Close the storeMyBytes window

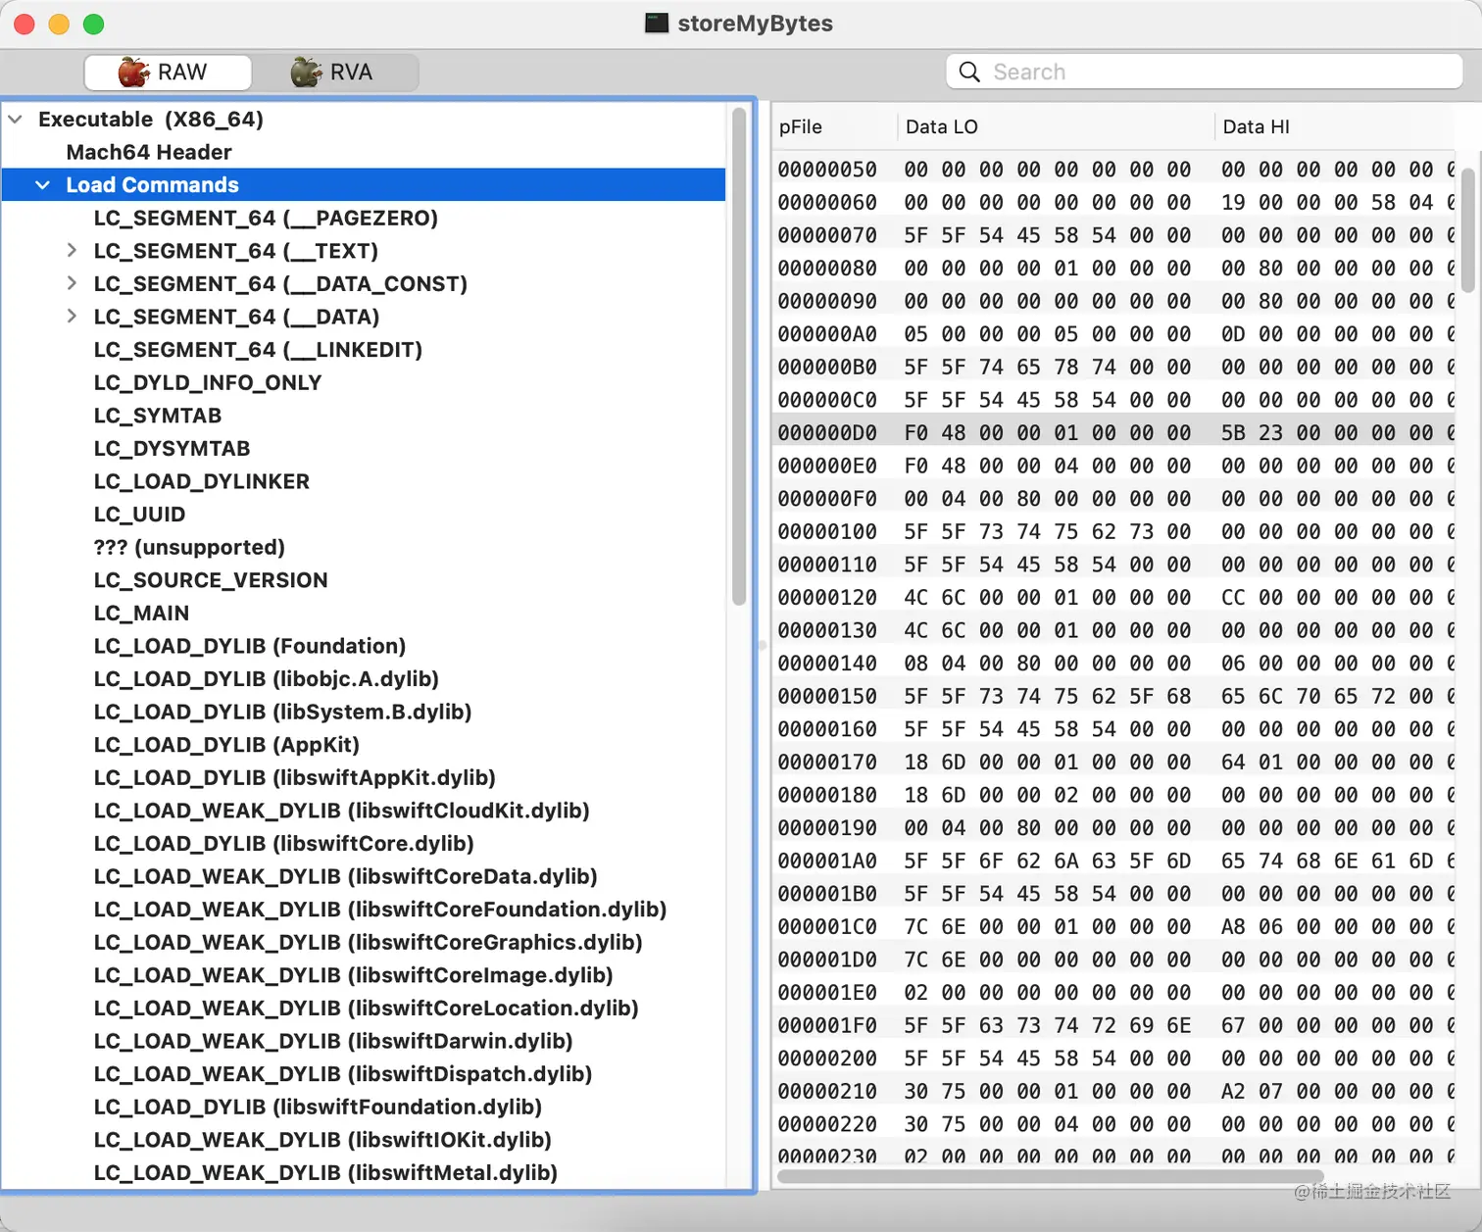(25, 25)
